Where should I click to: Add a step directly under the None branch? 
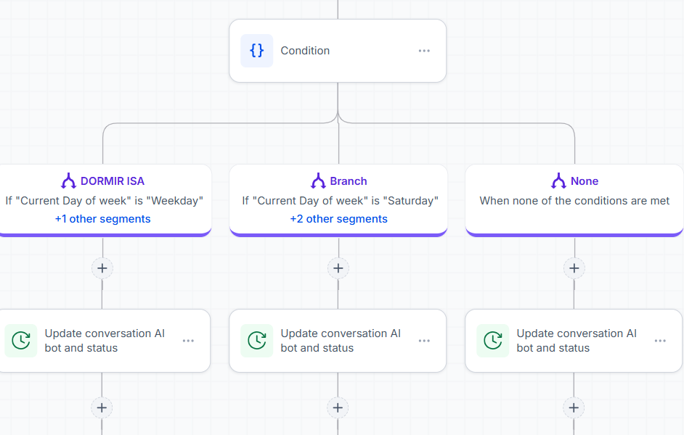(x=574, y=268)
